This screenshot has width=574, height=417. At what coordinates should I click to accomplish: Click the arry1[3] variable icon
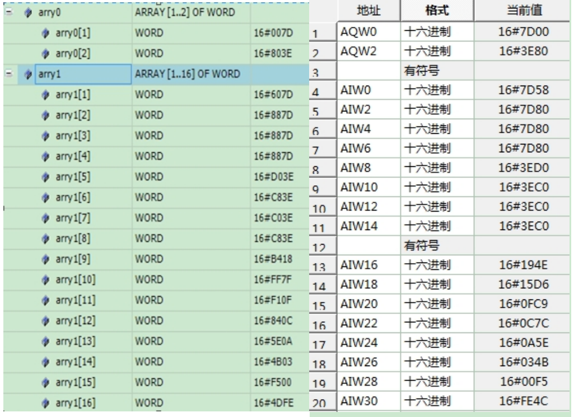45,135
